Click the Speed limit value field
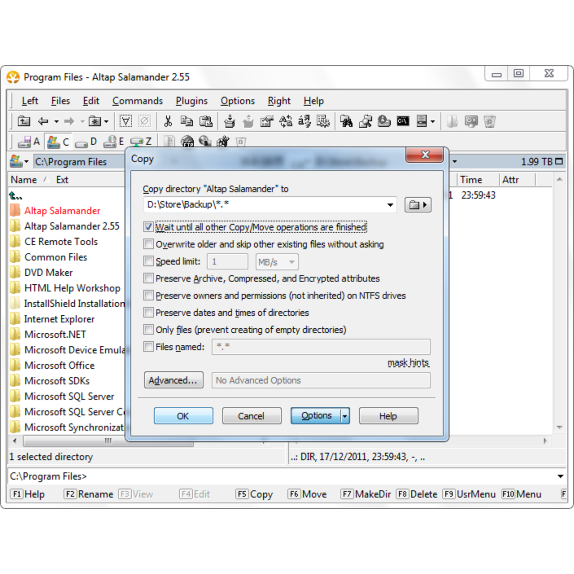 (227, 261)
